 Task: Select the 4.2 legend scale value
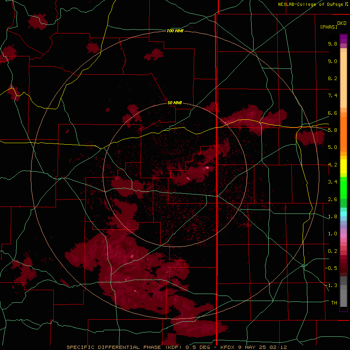tap(332, 165)
